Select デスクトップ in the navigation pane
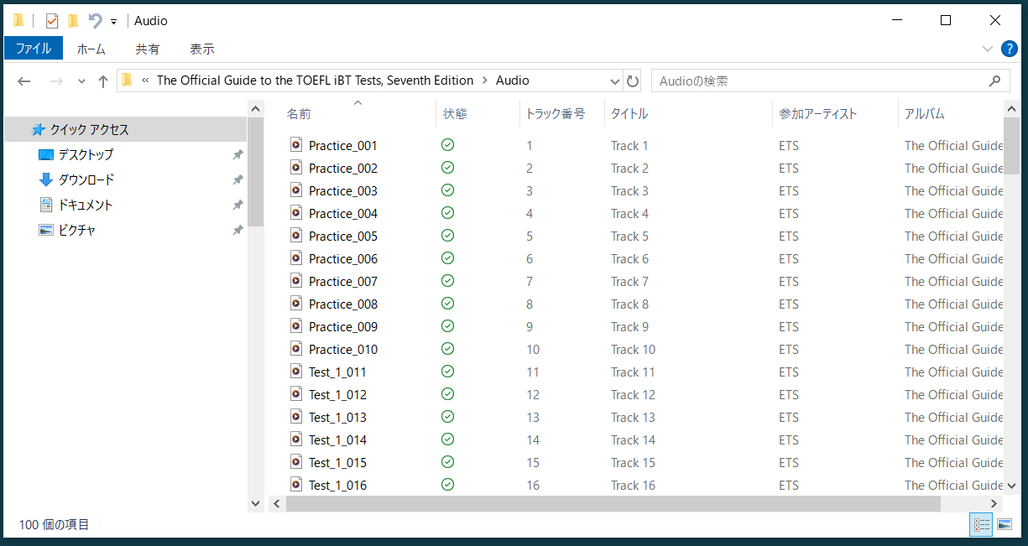The width and height of the screenshot is (1028, 546). click(x=85, y=155)
